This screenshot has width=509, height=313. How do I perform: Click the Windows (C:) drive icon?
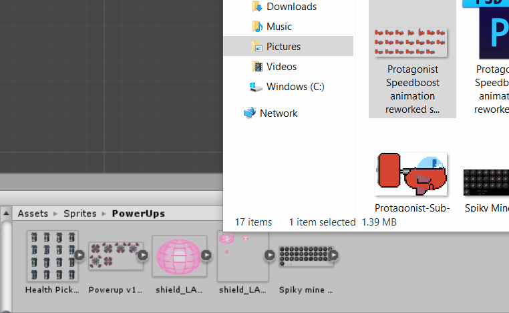(x=256, y=87)
